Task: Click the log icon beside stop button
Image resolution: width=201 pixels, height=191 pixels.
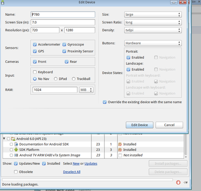Action: click(185, 182)
